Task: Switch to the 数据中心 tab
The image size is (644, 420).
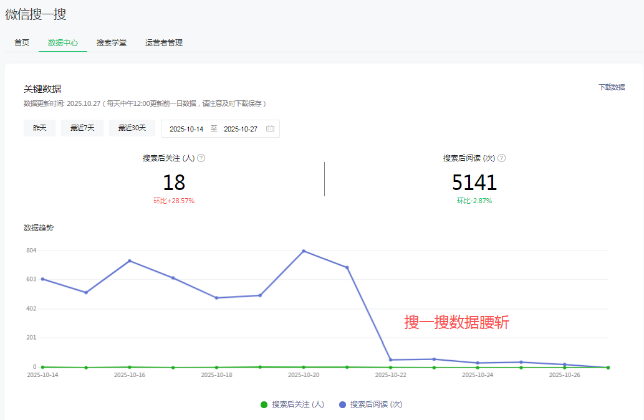Action: (63, 43)
